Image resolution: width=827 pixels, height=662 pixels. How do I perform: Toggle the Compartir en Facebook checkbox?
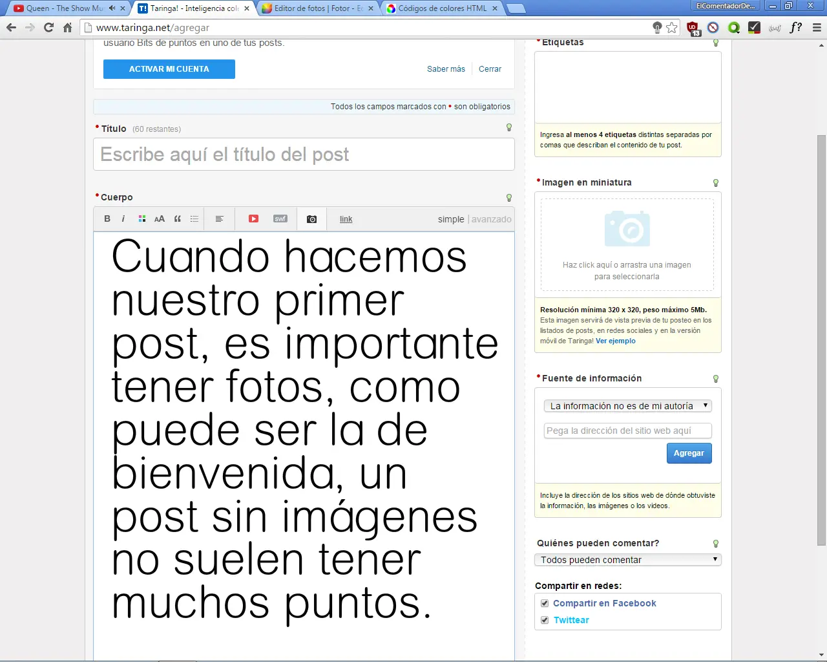click(x=545, y=603)
